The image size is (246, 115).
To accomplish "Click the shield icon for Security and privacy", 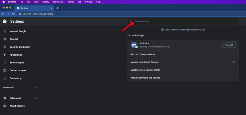I will [5, 47].
